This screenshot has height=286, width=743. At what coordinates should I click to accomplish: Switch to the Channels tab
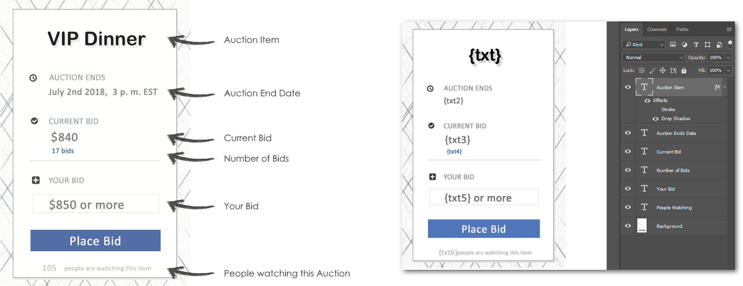point(657,30)
